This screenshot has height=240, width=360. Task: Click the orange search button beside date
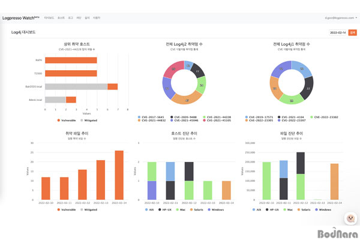tap(352, 32)
